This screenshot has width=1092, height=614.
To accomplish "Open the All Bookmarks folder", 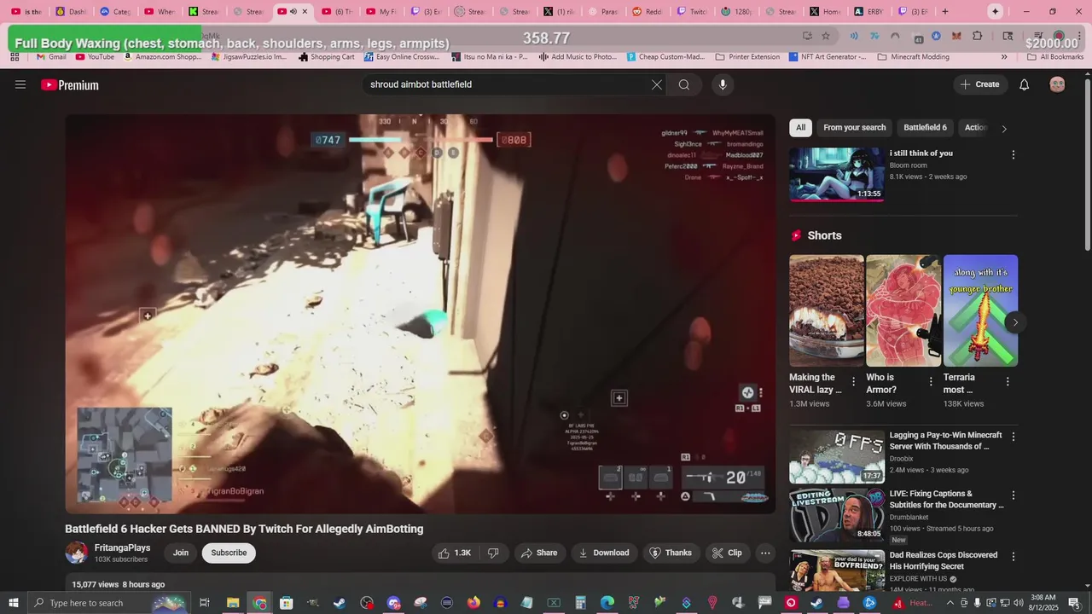I will [x=1055, y=56].
